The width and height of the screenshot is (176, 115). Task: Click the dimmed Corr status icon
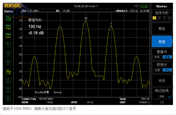point(9,45)
